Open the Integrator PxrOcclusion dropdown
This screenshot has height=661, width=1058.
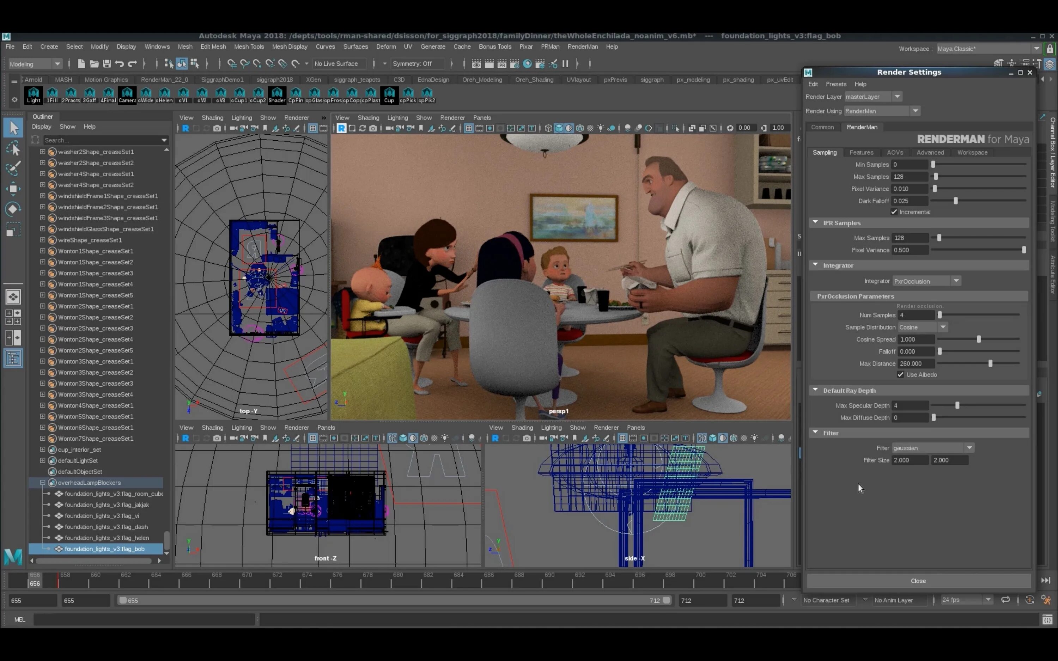pos(926,281)
